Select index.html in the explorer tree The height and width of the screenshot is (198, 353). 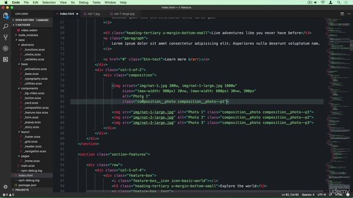[x=32, y=175]
